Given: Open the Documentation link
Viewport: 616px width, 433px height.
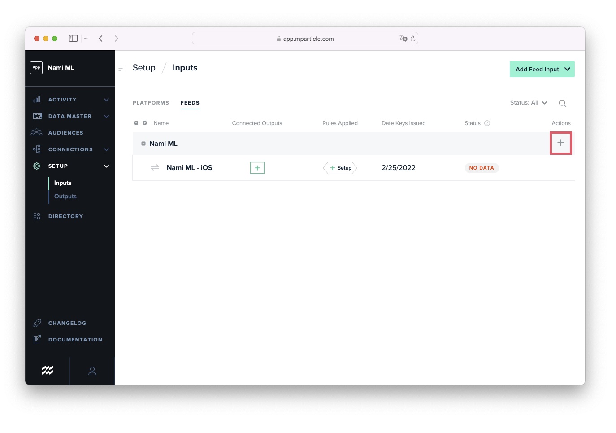Looking at the screenshot, I should coord(75,340).
